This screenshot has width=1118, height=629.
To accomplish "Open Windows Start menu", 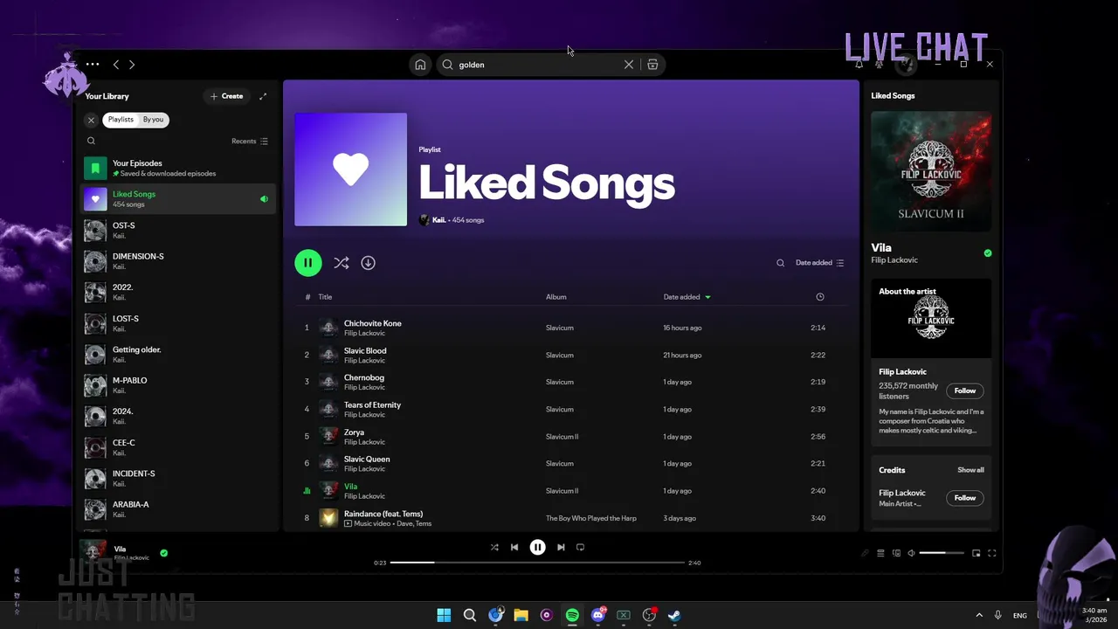I will [x=444, y=615].
